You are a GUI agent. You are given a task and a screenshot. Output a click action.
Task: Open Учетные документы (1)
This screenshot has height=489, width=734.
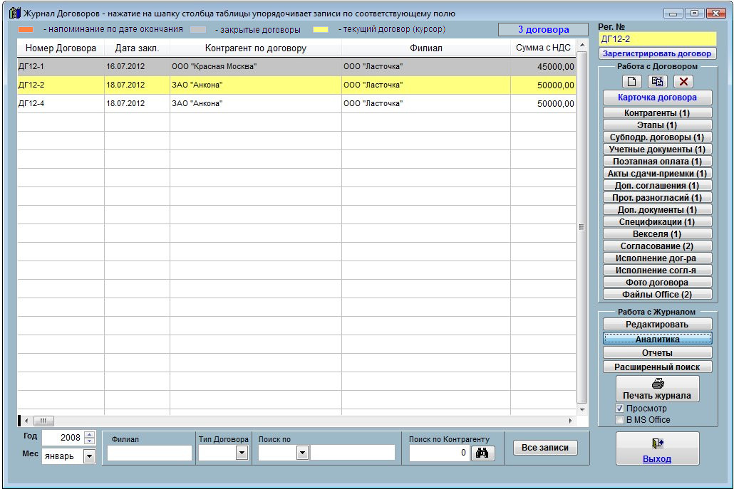point(657,149)
